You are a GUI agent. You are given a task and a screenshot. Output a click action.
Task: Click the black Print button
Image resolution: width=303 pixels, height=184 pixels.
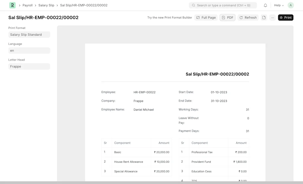[286, 17]
